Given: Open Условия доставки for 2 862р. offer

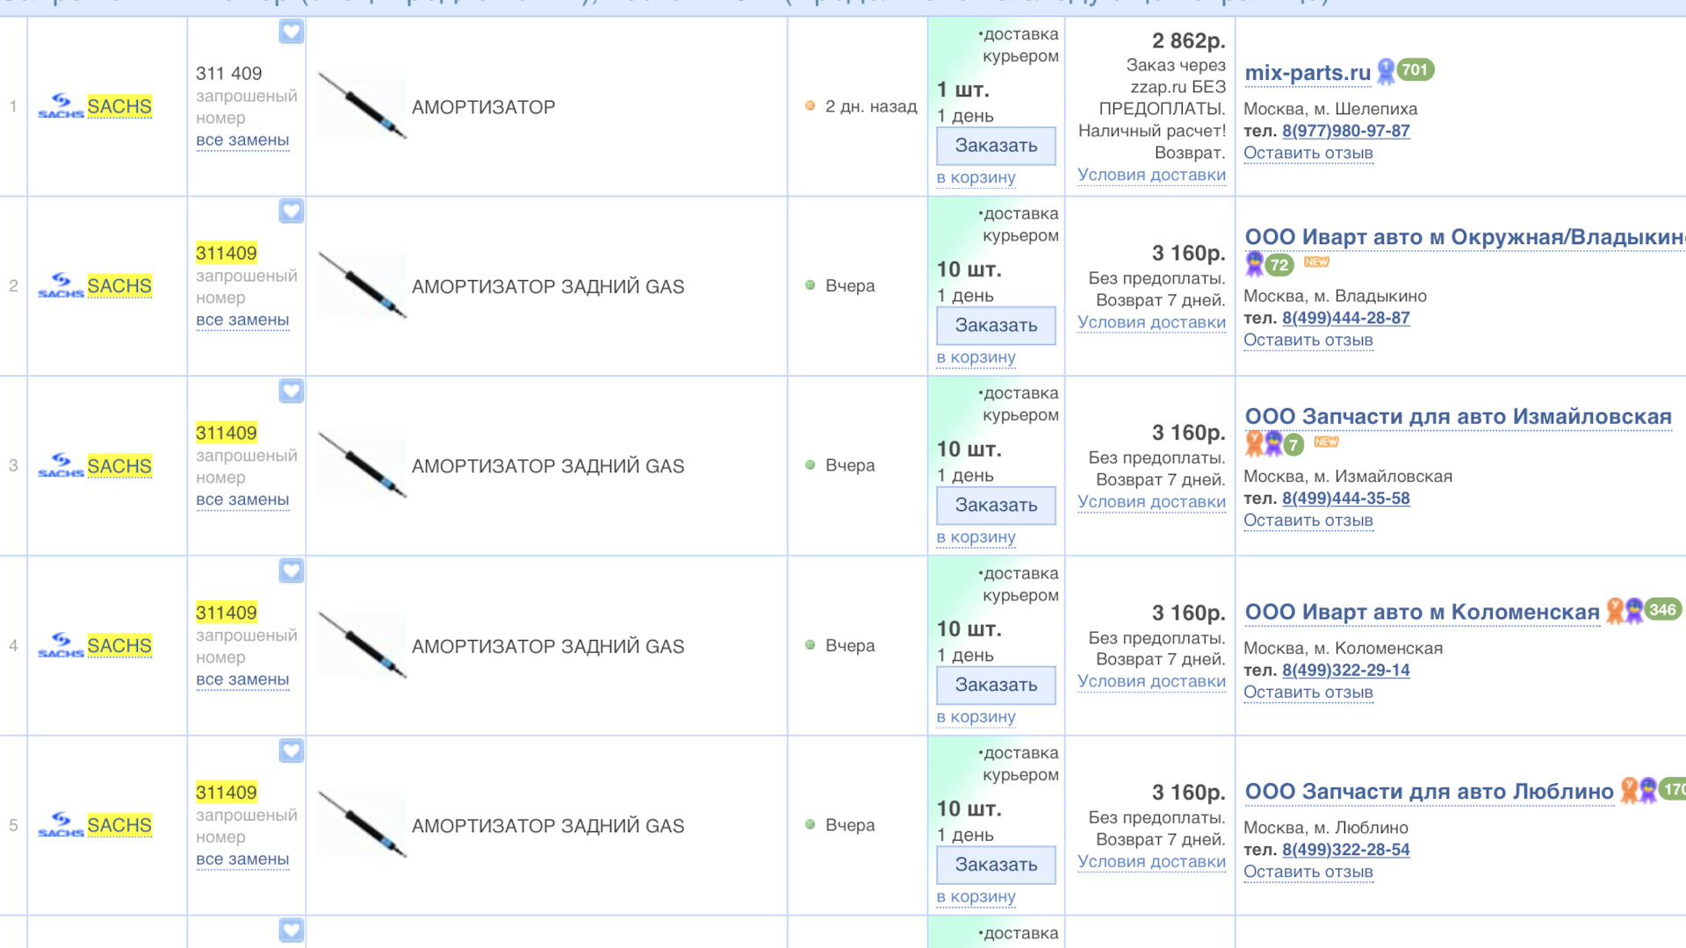Looking at the screenshot, I should 1151,175.
